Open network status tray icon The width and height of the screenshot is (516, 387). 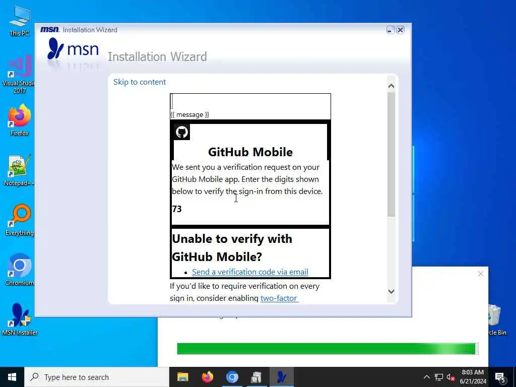tap(439, 377)
